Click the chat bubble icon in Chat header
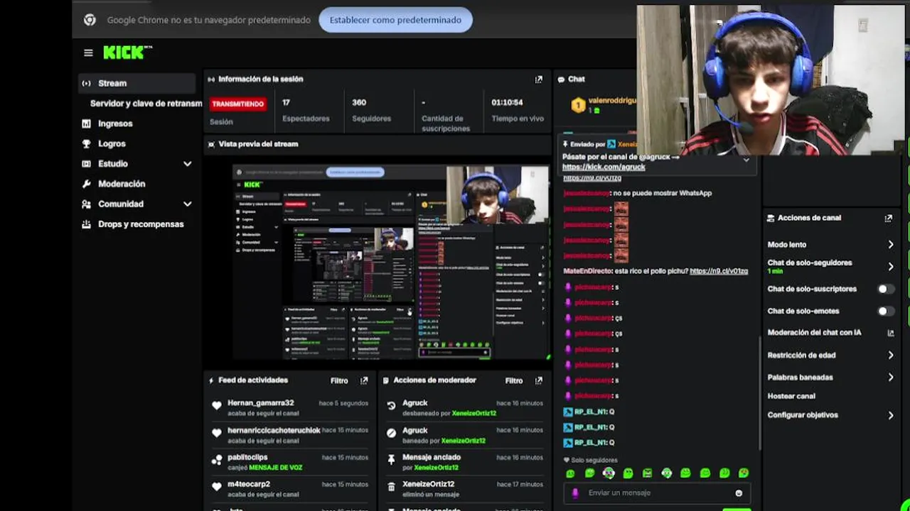The width and height of the screenshot is (910, 511). (561, 79)
